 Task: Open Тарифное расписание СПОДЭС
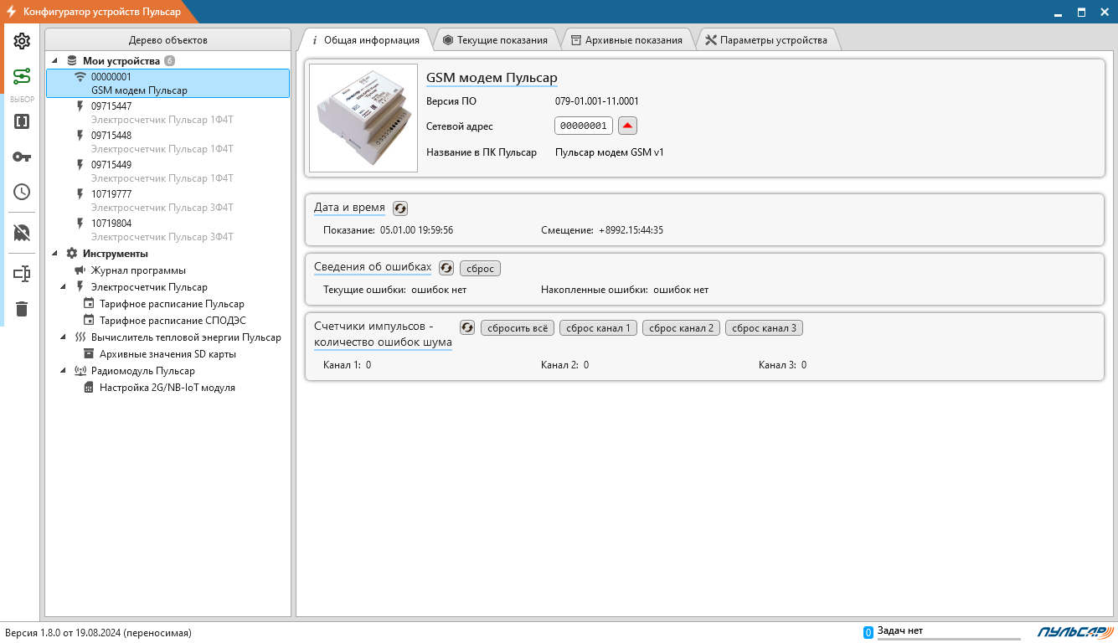click(173, 321)
